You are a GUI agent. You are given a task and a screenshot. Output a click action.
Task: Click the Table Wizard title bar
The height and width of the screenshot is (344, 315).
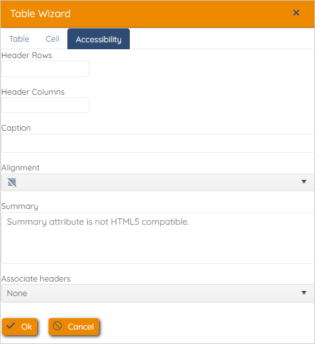157,14
